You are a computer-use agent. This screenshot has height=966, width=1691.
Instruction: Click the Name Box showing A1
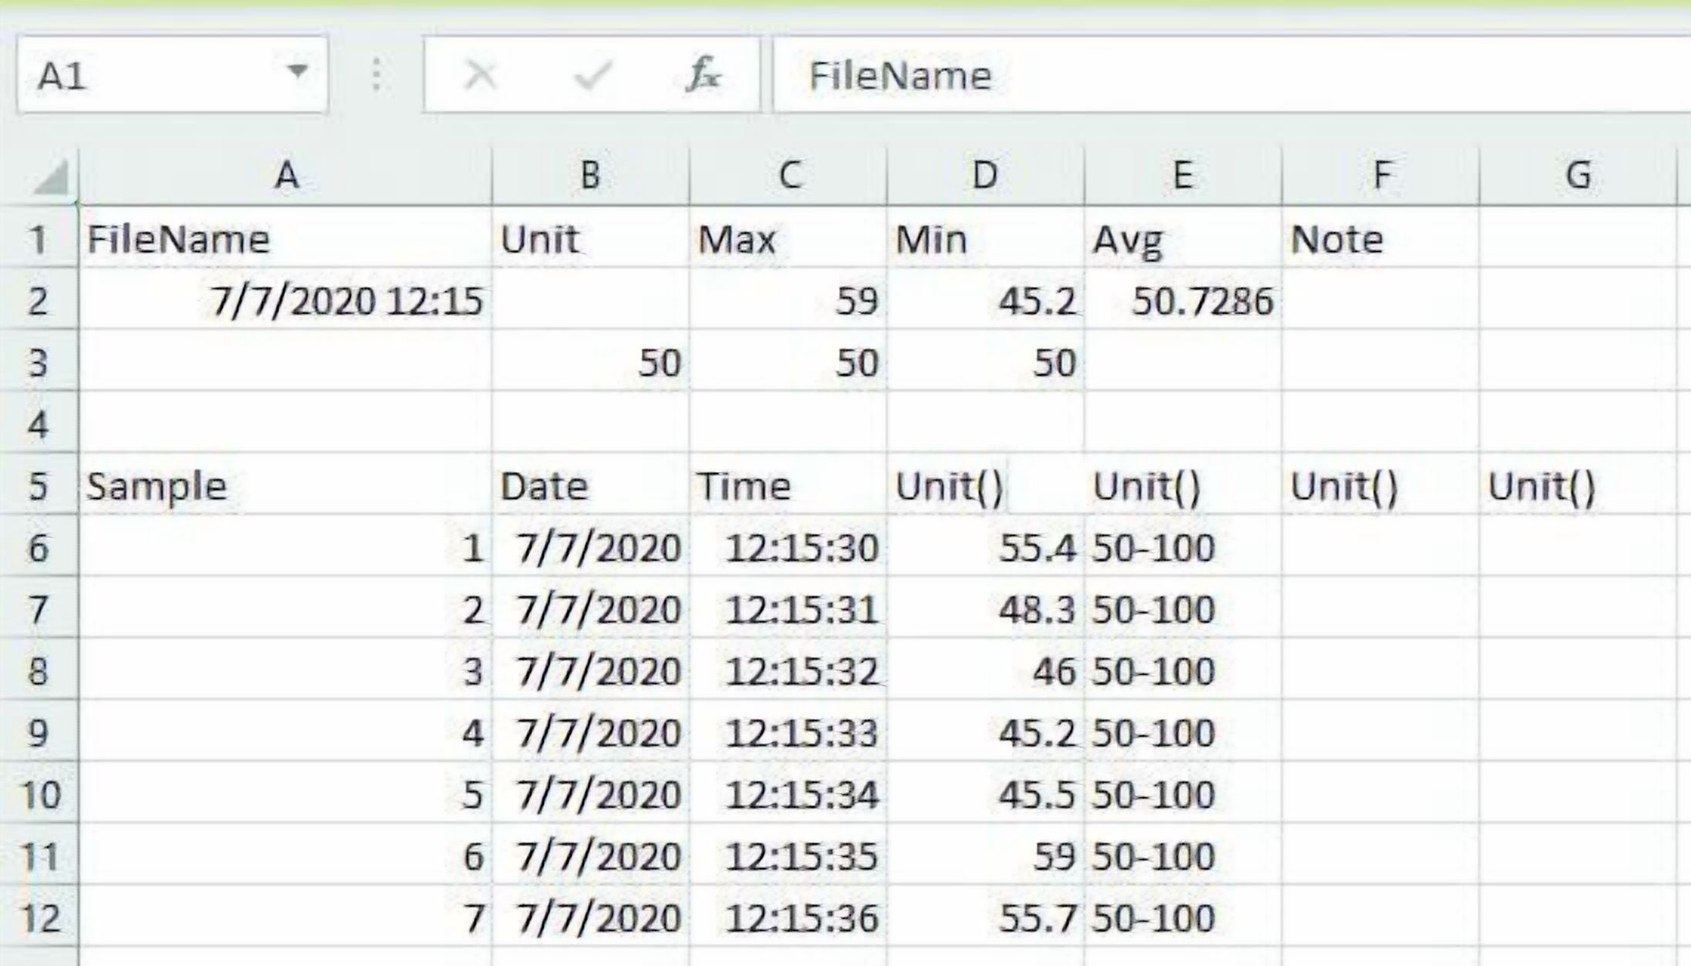172,75
